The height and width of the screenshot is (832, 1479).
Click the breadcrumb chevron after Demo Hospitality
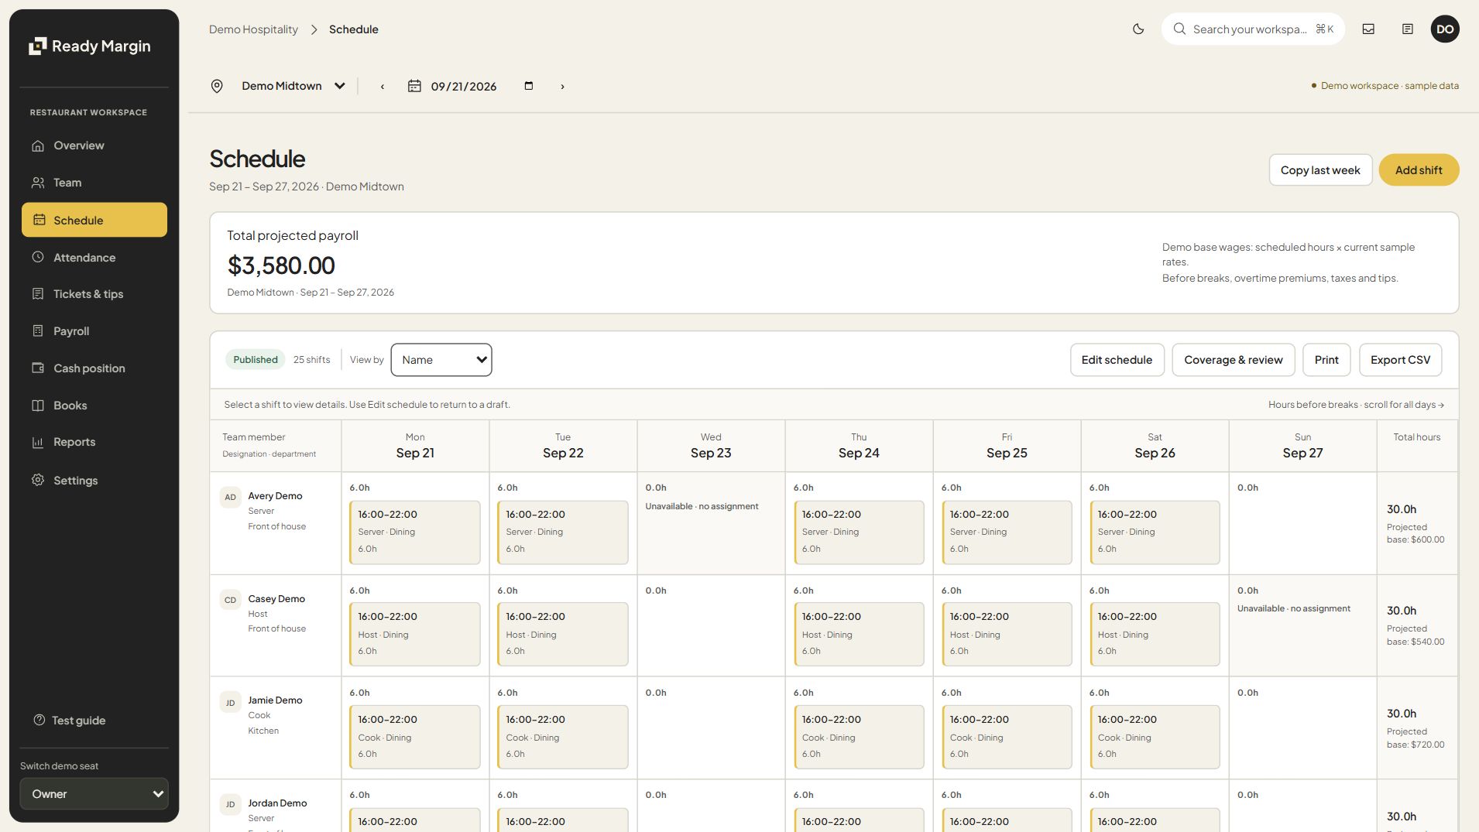[x=314, y=29]
